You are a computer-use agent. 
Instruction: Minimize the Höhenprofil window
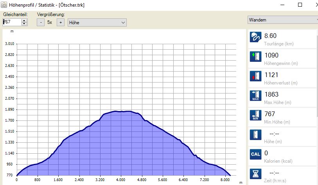[282, 5]
